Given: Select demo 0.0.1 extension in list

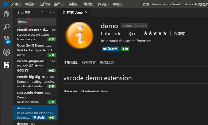Looking at the screenshot, I should click(36, 113).
